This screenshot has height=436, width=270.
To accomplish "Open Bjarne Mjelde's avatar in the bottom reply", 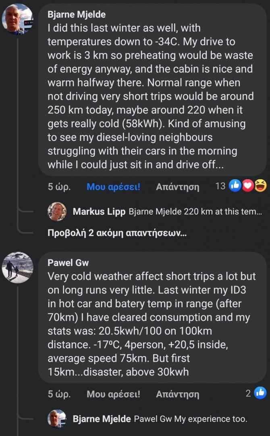I will tap(57, 419).
